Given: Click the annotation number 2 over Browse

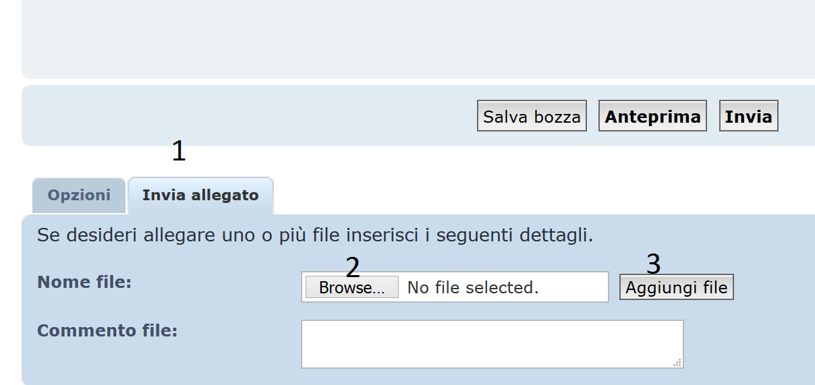Looking at the screenshot, I should pyautogui.click(x=352, y=268).
